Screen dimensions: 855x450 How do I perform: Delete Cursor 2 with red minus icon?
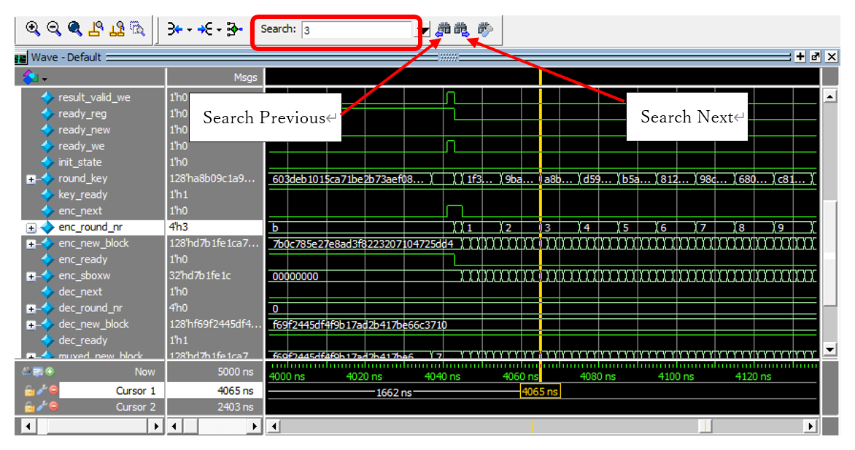pos(53,407)
